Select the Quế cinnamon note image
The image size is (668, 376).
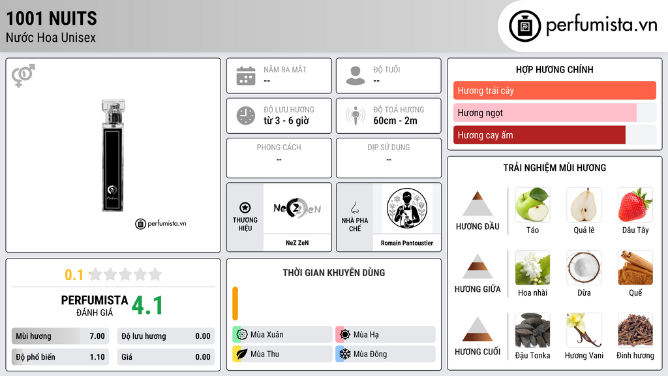click(x=635, y=268)
